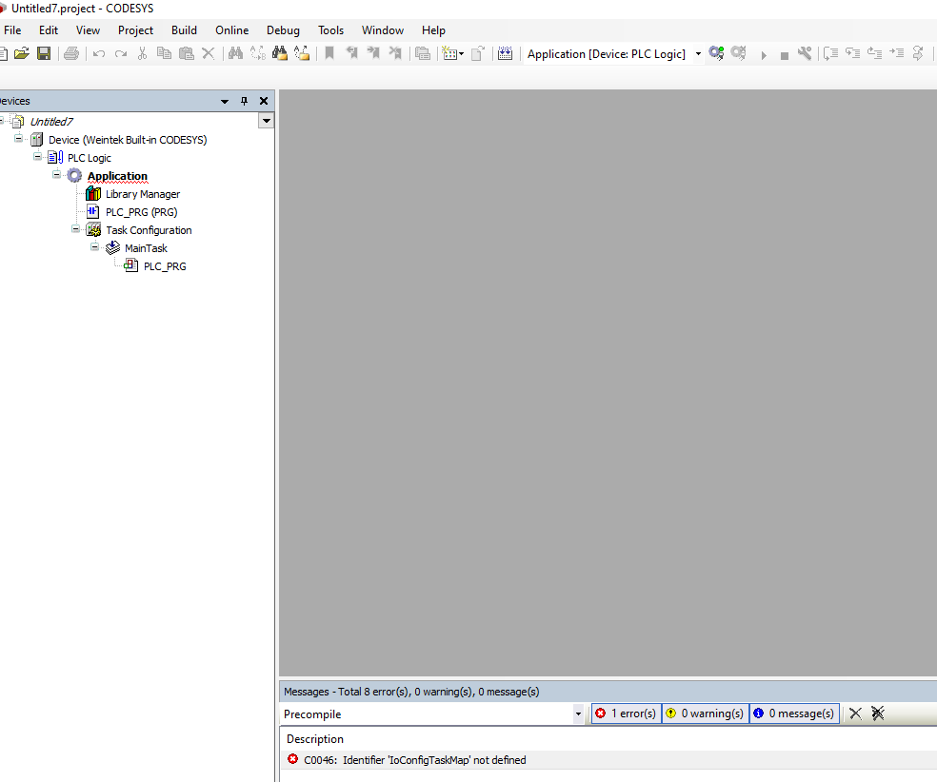Open Find with the binoculars icon

click(235, 53)
